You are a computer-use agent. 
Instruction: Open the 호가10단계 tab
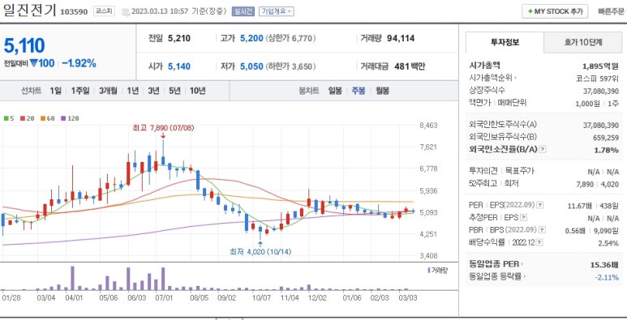pyautogui.click(x=583, y=42)
